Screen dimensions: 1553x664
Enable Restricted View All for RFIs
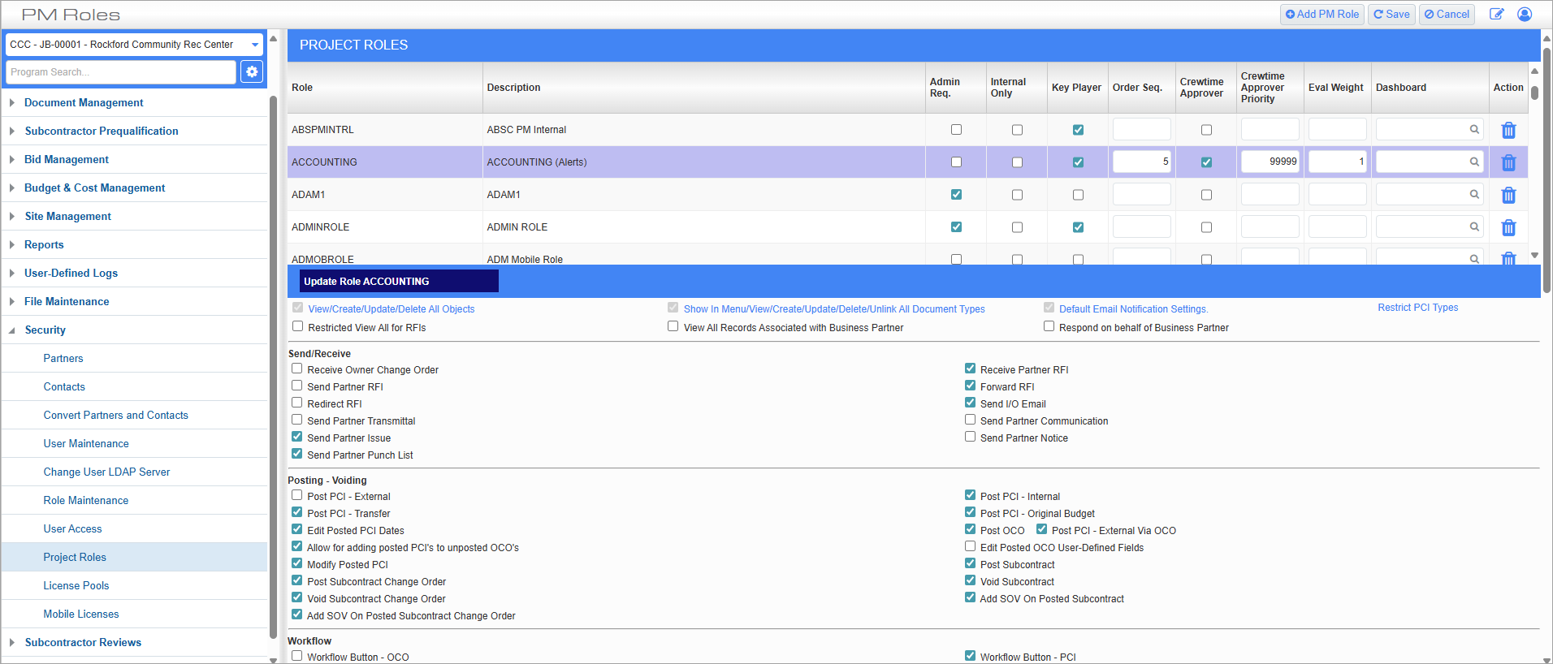(298, 326)
